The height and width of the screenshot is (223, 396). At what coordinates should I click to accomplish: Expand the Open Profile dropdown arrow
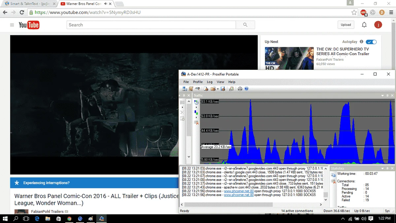218,89
